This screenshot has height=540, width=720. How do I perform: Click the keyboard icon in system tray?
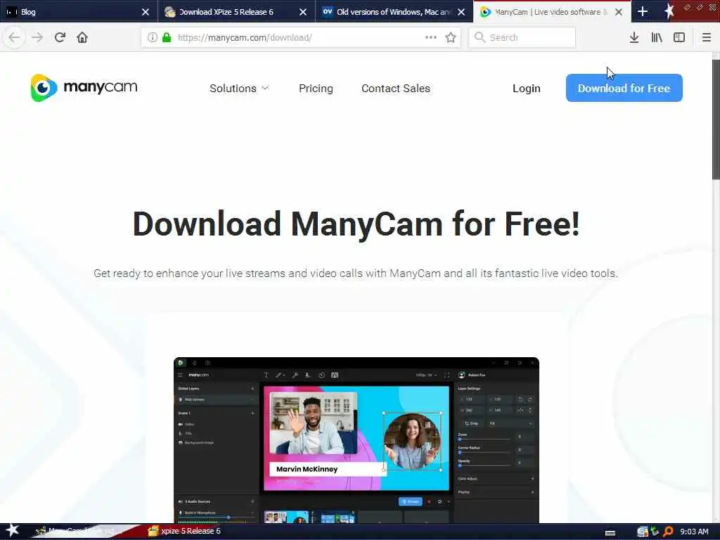pos(610,533)
